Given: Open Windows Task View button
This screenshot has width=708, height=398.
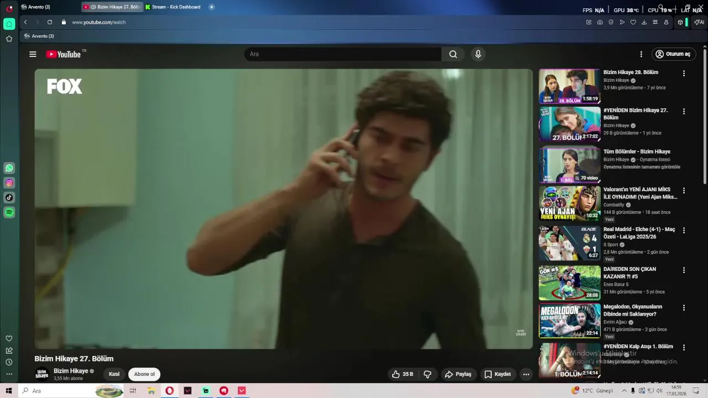Looking at the screenshot, I should pyautogui.click(x=133, y=391).
